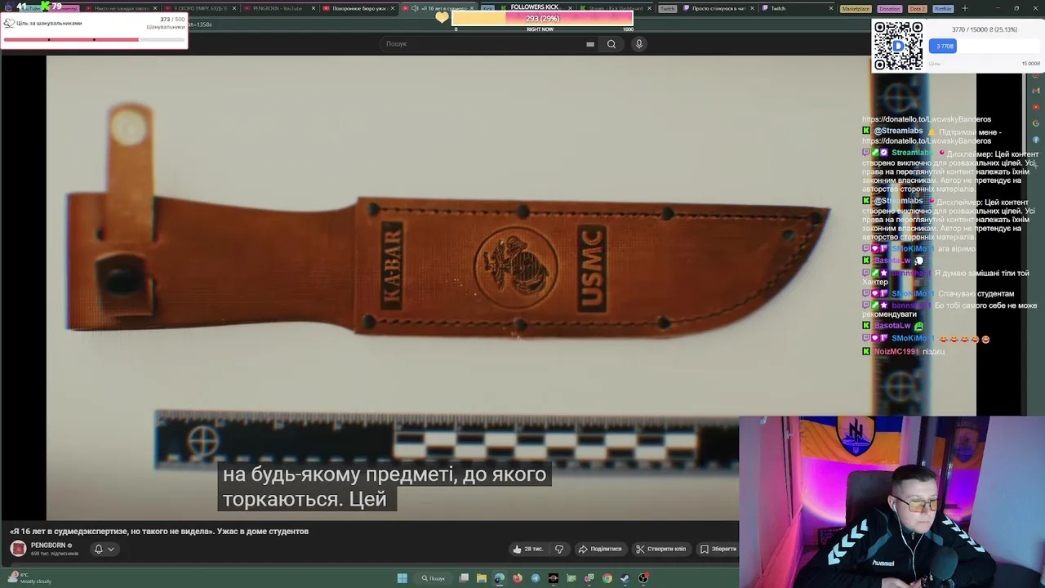Viewport: 1045px width, 588px height.
Task: Open the taskbar search box Пошук
Action: pos(434,578)
